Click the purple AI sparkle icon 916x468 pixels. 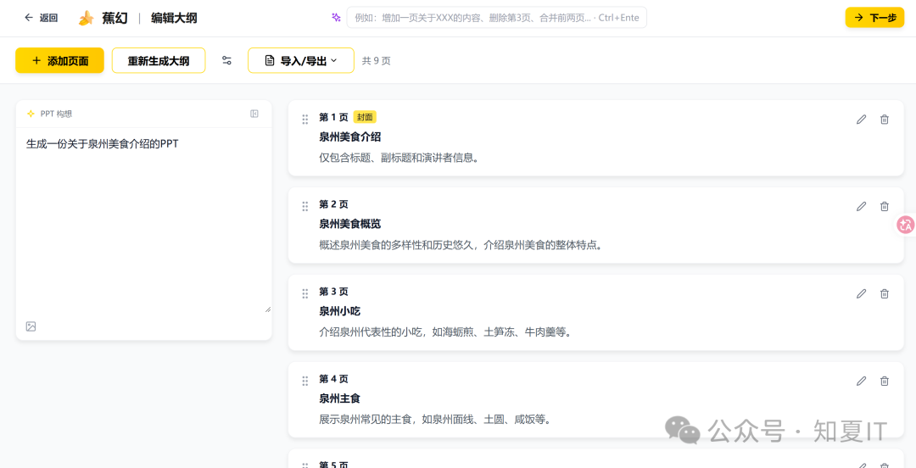click(336, 18)
